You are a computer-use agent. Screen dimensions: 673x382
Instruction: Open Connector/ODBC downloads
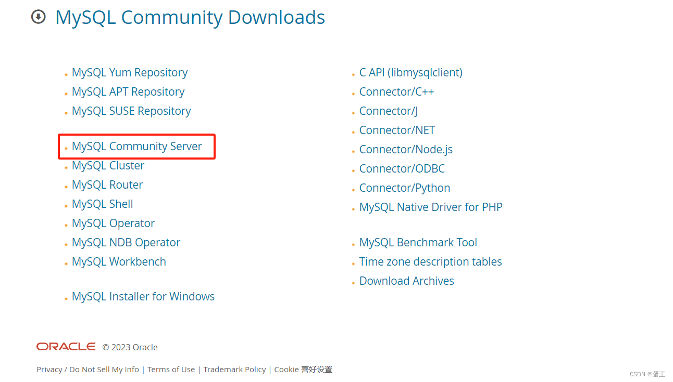point(402,169)
